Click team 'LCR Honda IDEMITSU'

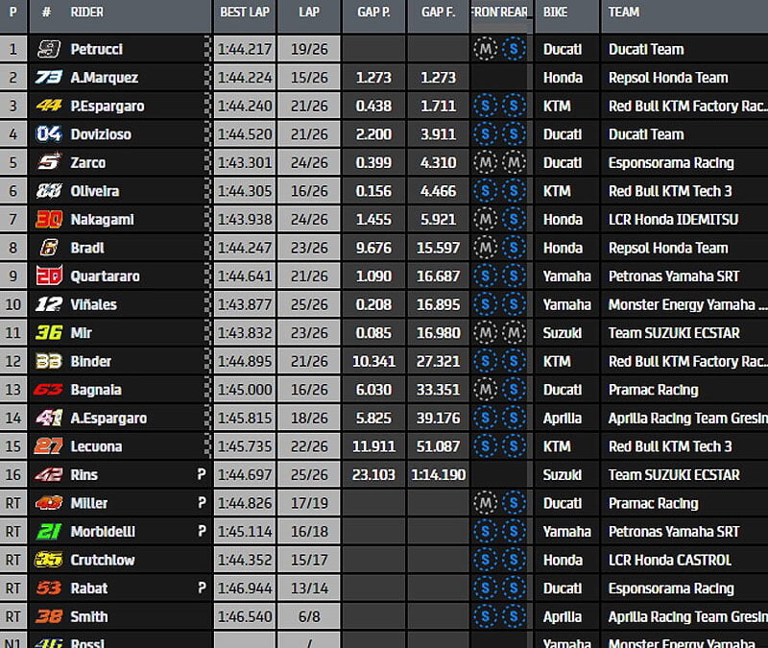point(674,220)
